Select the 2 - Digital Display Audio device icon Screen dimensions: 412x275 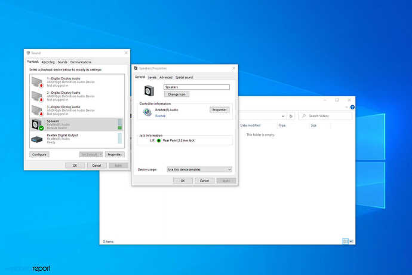(x=37, y=95)
